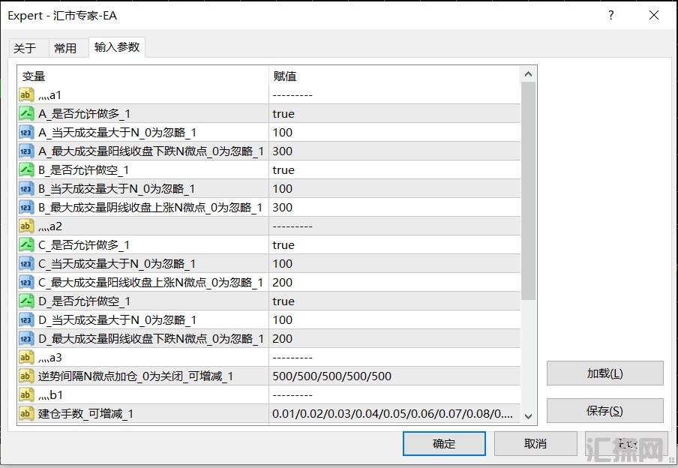This screenshot has width=678, height=468.
Task: Switch to the 常用 tab
Action: tap(65, 48)
